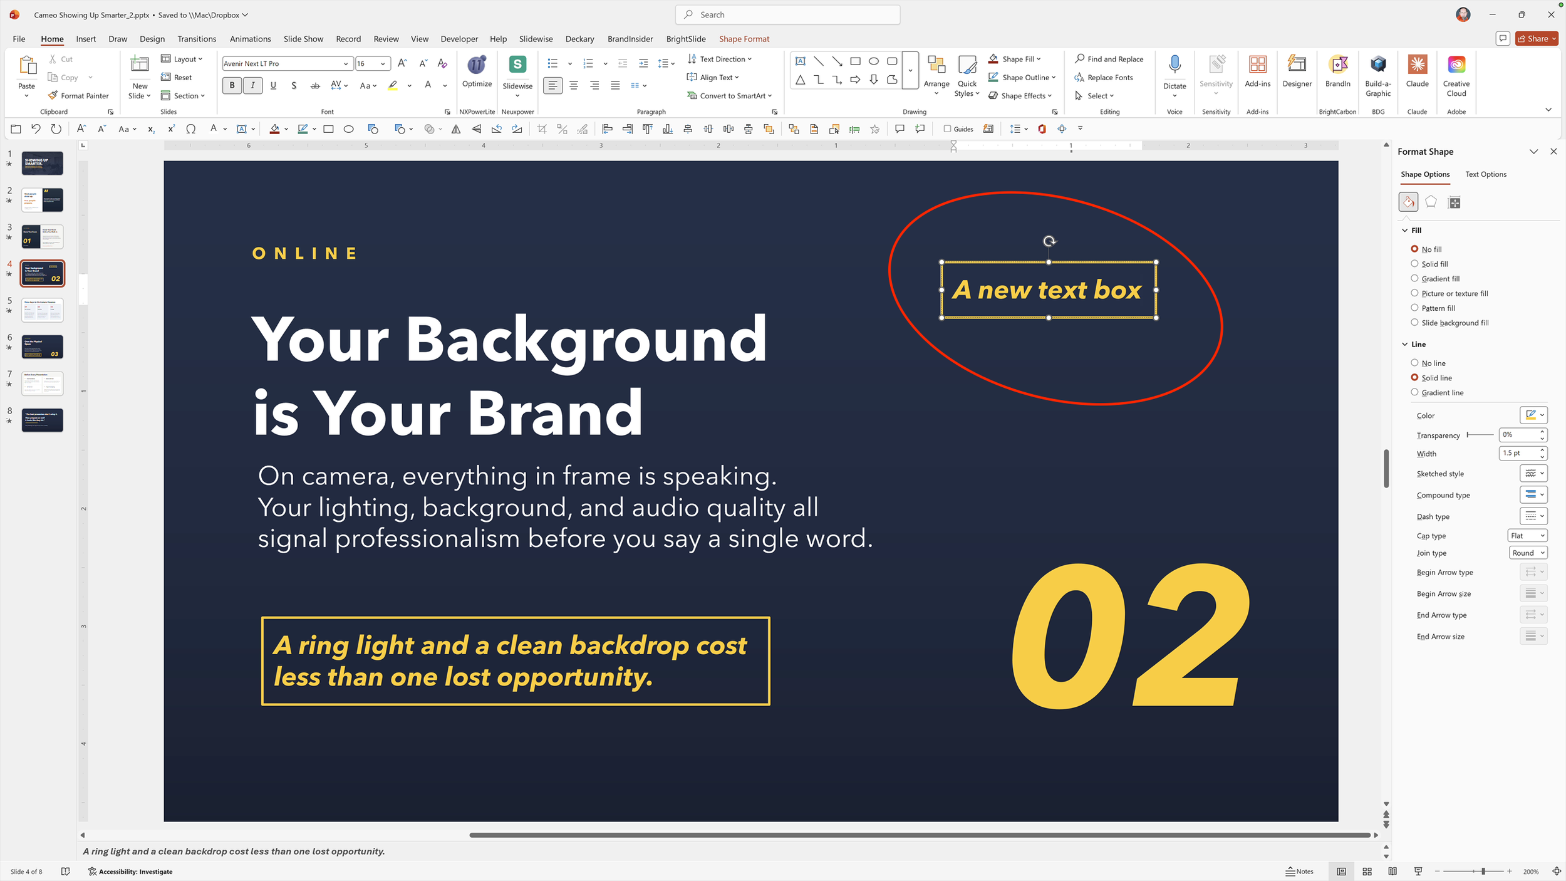Click the Bold formatting button
Image resolution: width=1566 pixels, height=881 pixels.
point(232,85)
